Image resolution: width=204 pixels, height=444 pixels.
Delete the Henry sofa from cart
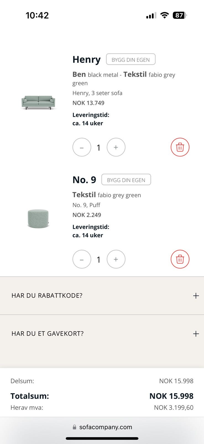180,147
